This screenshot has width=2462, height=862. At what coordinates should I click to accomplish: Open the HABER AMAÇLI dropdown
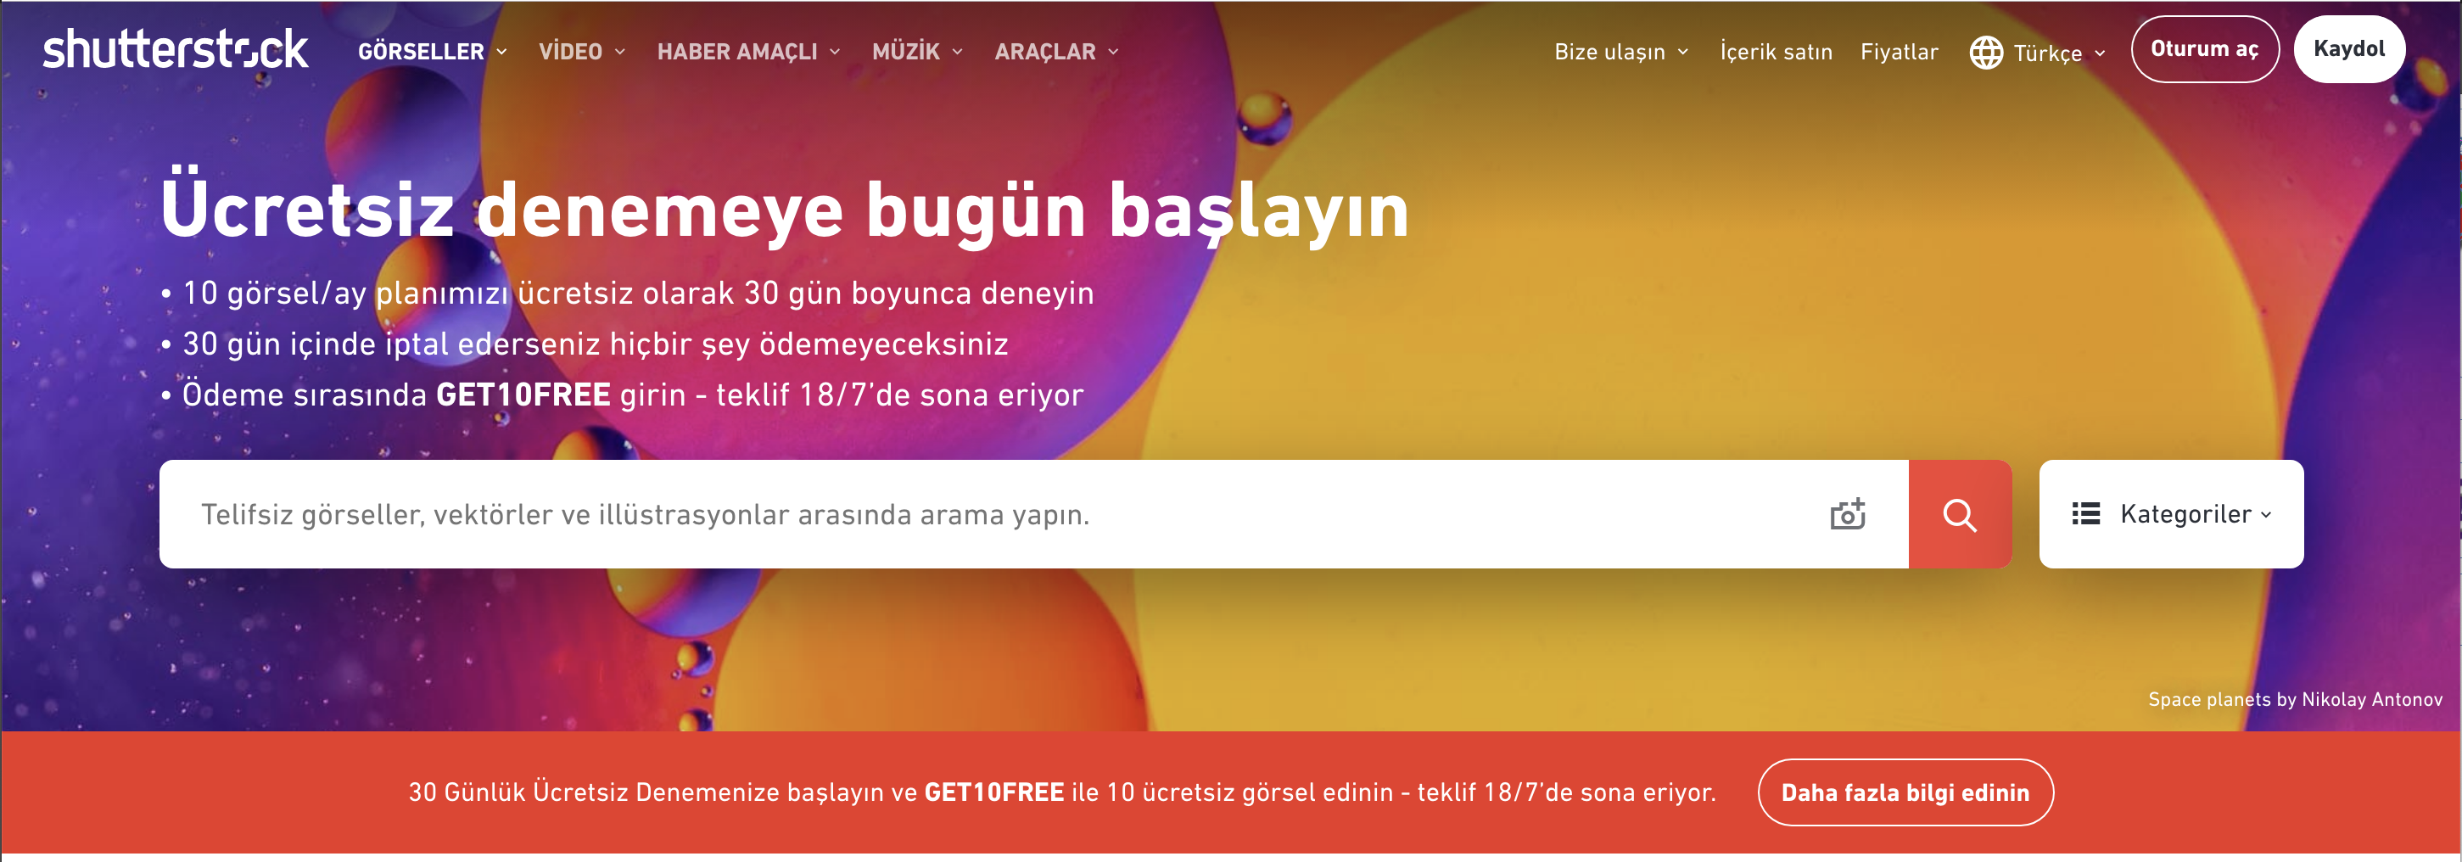(748, 52)
